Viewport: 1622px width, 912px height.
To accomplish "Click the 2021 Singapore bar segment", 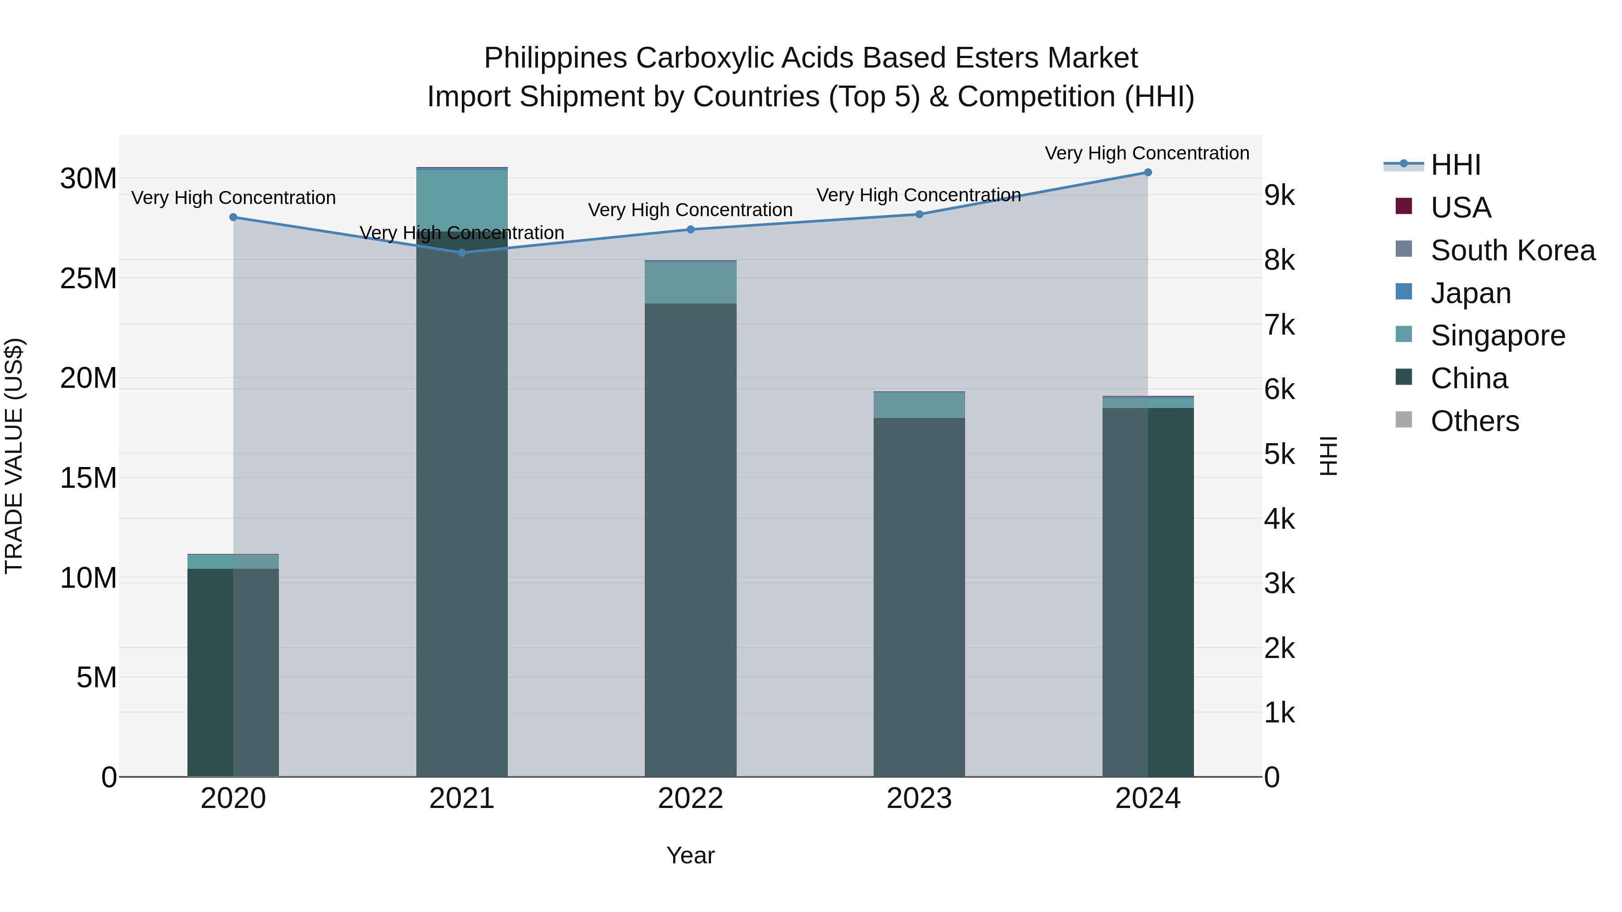I will tap(461, 200).
